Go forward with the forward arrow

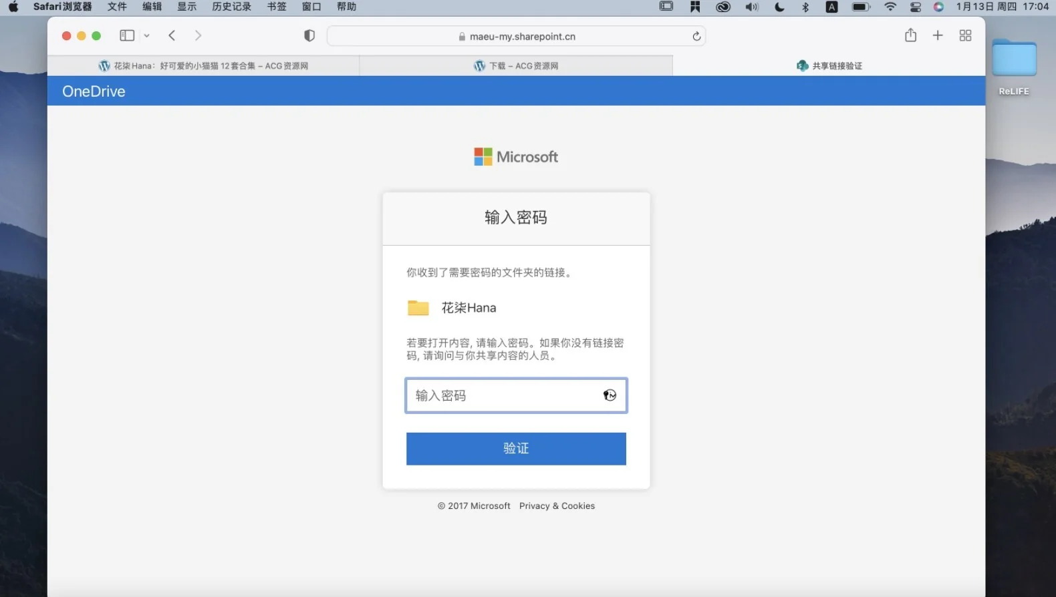tap(198, 35)
